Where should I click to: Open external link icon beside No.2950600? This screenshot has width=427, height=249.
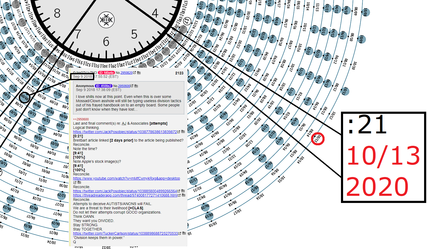(x=132, y=86)
